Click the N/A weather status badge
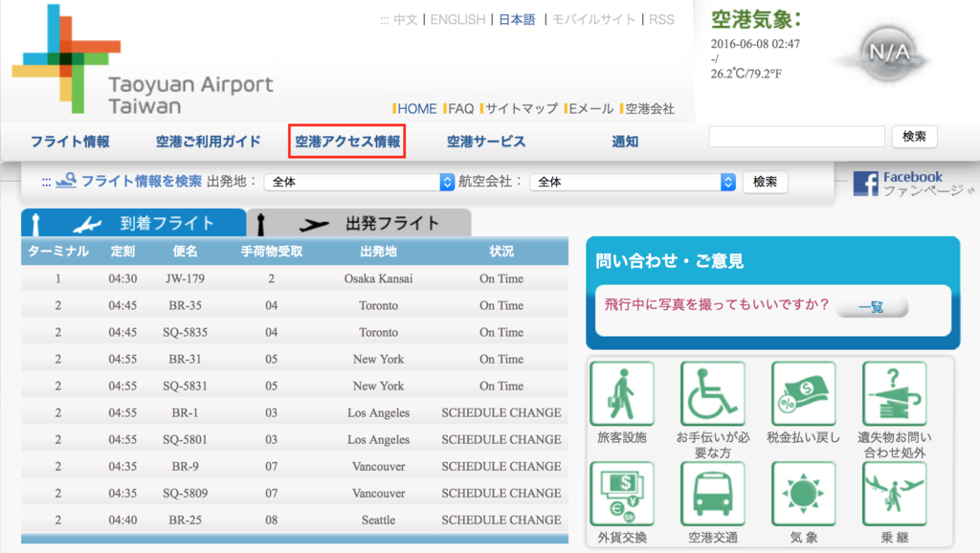Image resolution: width=980 pixels, height=553 pixels. [885, 55]
